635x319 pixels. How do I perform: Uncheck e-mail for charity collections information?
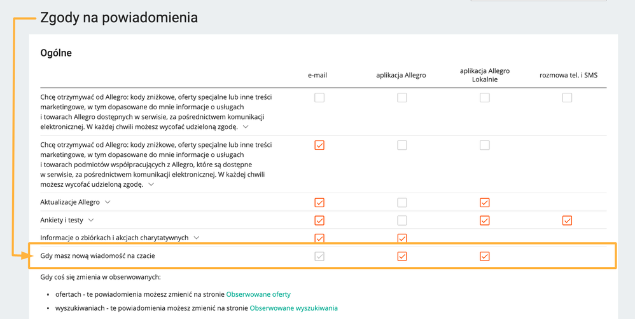point(319,238)
